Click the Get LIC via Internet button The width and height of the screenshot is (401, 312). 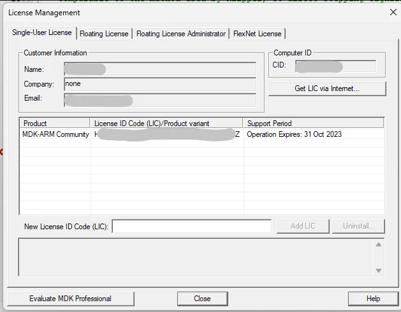pyautogui.click(x=327, y=89)
